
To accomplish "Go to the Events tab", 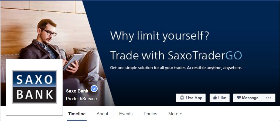I will tap(126, 114).
